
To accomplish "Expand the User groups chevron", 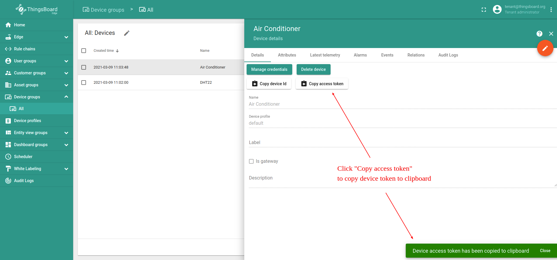I will (66, 61).
